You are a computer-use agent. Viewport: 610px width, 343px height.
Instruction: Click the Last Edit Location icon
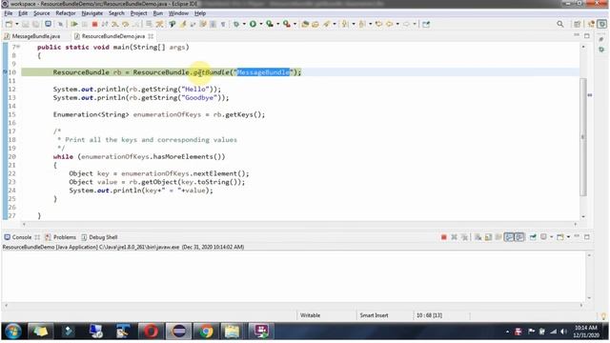point(378,24)
